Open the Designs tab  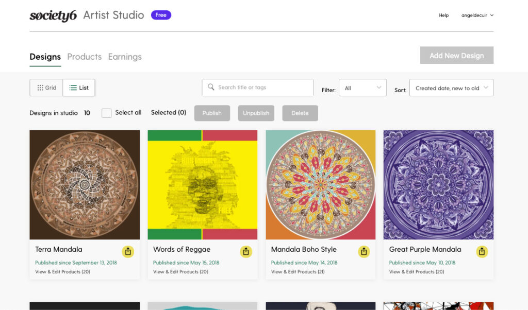[x=45, y=57]
